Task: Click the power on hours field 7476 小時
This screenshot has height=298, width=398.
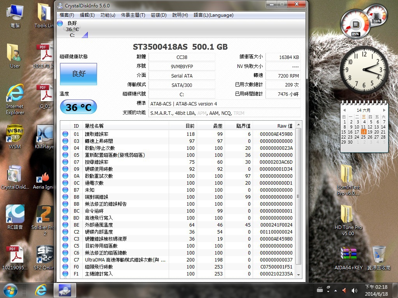Action: pos(283,94)
